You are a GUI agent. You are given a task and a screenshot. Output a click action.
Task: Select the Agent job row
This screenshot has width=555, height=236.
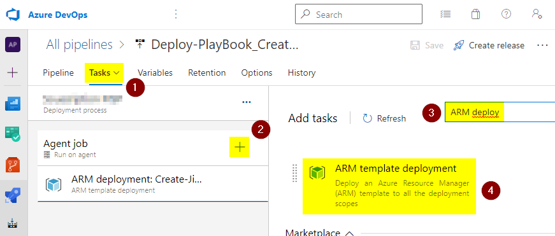coord(152,148)
